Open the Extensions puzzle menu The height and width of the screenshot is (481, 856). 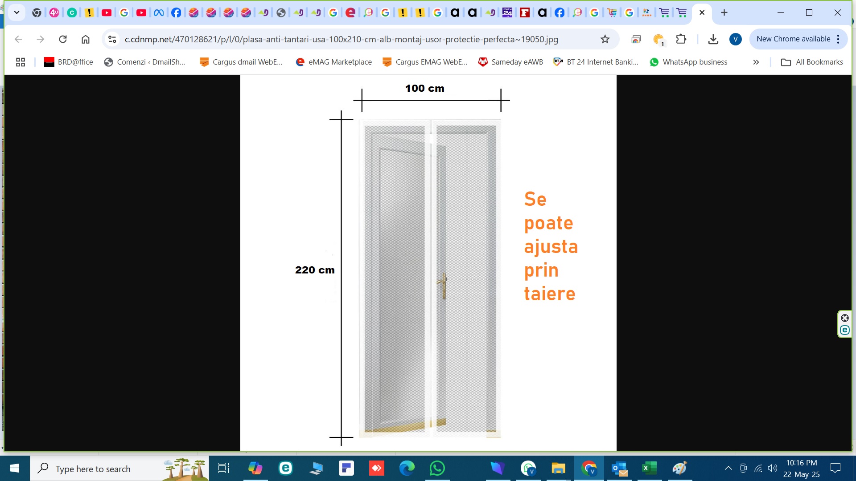point(681,39)
